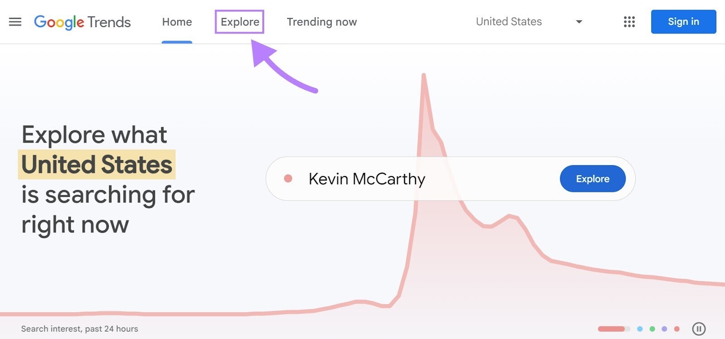Select the green carousel dot
The image size is (725, 339).
click(652, 329)
